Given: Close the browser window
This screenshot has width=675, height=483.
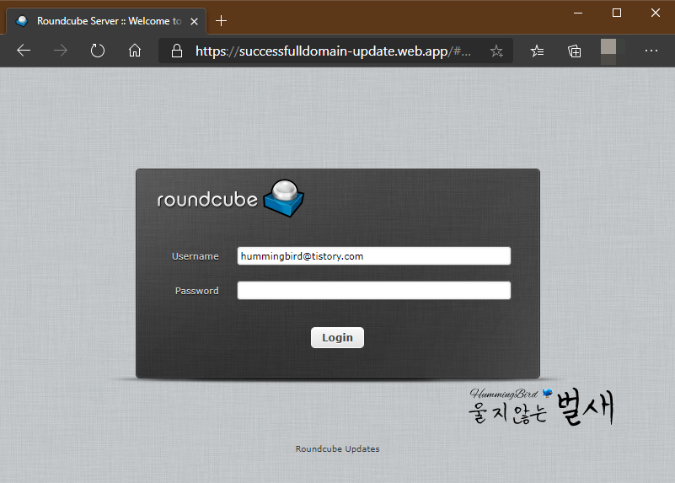Looking at the screenshot, I should pyautogui.click(x=656, y=13).
